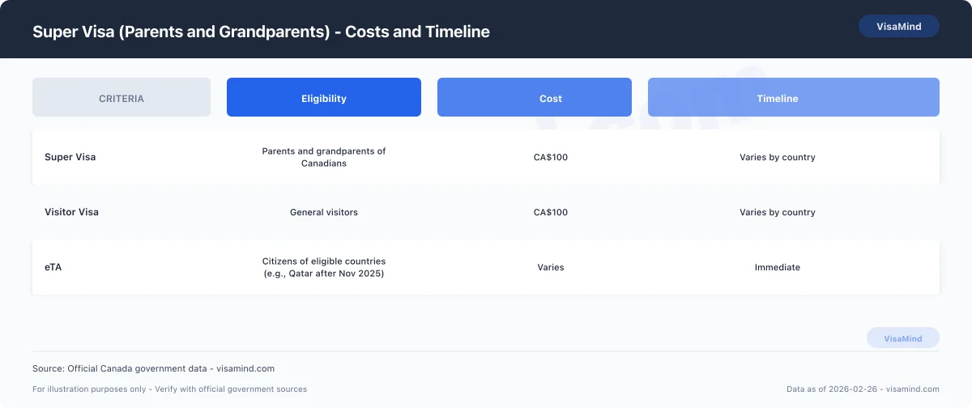Click Super Visa 'Varies by country' timeline
Screen dimensions: 972x408
[778, 157]
